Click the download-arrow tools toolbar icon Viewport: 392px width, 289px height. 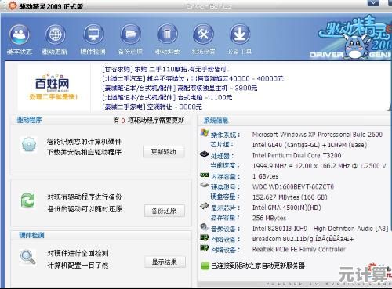click(x=240, y=34)
